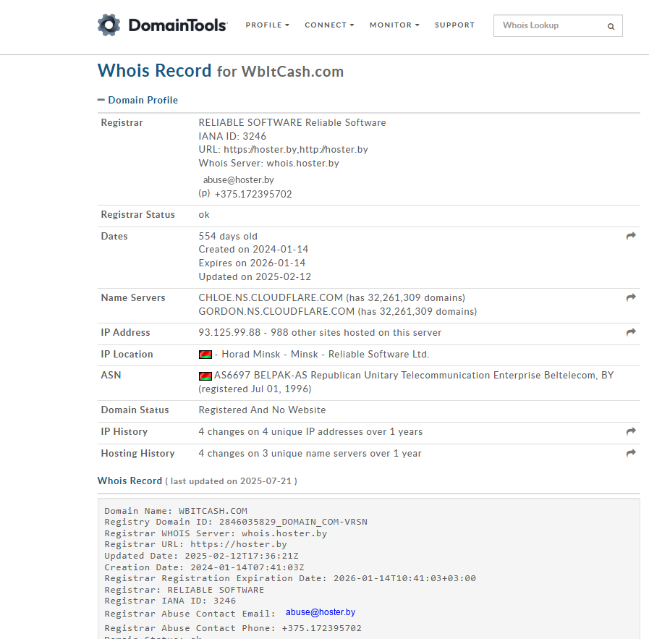This screenshot has height=639, width=649.
Task: Open the Monitor dropdown menu
Action: 394,25
